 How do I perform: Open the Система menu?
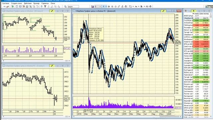point(6,3)
